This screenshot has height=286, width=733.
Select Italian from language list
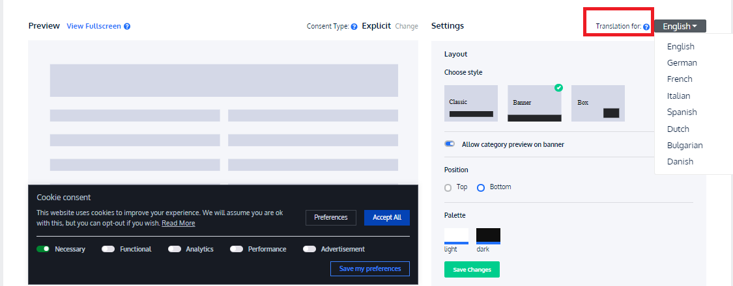[x=678, y=96]
